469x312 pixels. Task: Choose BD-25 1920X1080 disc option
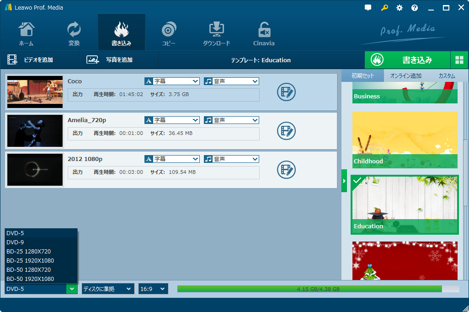[41, 260]
